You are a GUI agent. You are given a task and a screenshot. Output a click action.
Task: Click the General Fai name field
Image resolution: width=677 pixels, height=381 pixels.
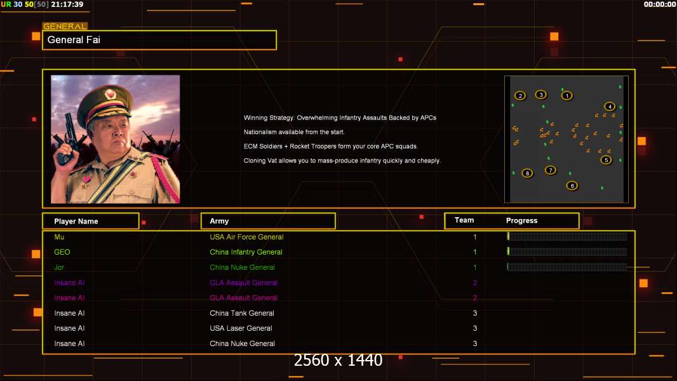coord(159,40)
